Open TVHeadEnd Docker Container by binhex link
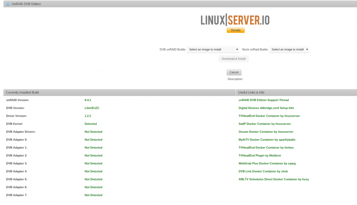Screen dimensions: 357x205 point(266,148)
